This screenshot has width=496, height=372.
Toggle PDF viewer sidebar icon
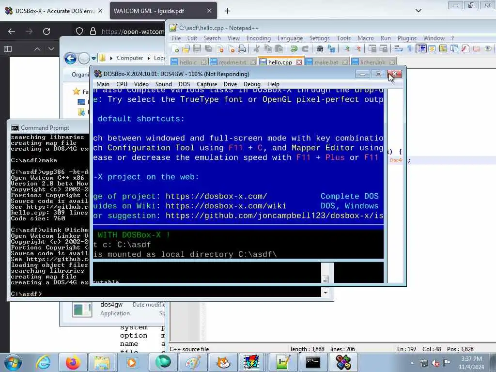point(8,49)
